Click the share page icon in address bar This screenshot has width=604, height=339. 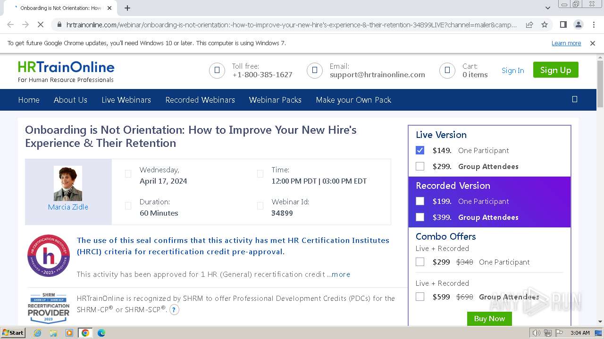click(529, 24)
